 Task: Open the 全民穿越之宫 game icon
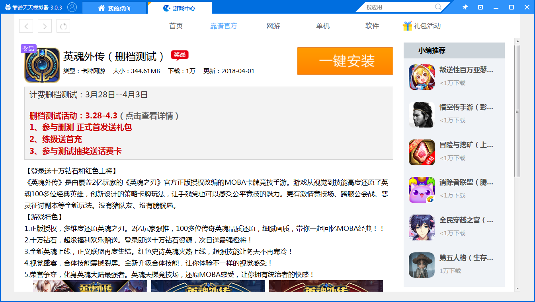[x=422, y=227]
